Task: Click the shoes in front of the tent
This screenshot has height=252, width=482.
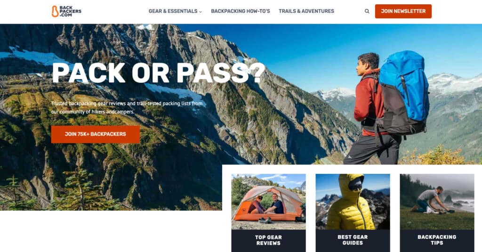Action: (x=265, y=220)
